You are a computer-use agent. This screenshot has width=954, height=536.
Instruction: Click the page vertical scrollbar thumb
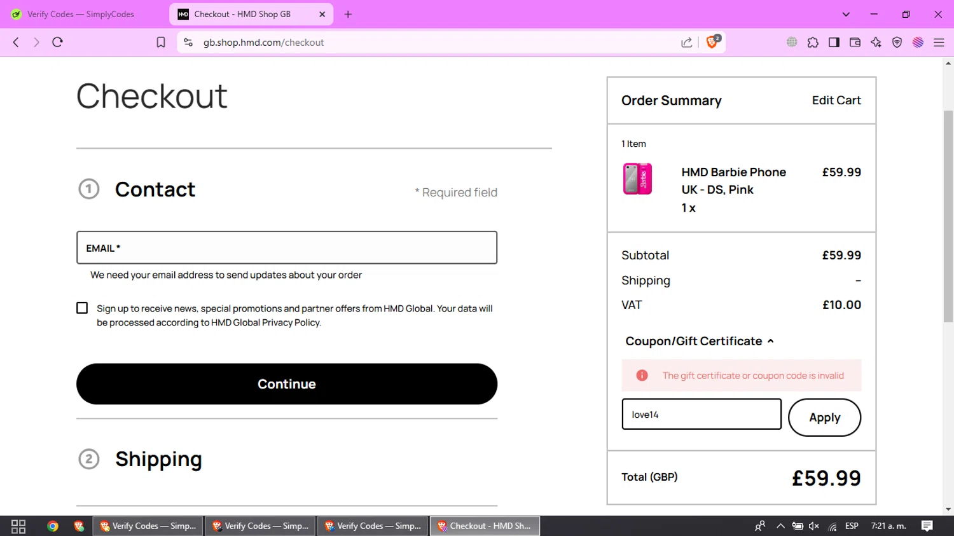(948, 216)
